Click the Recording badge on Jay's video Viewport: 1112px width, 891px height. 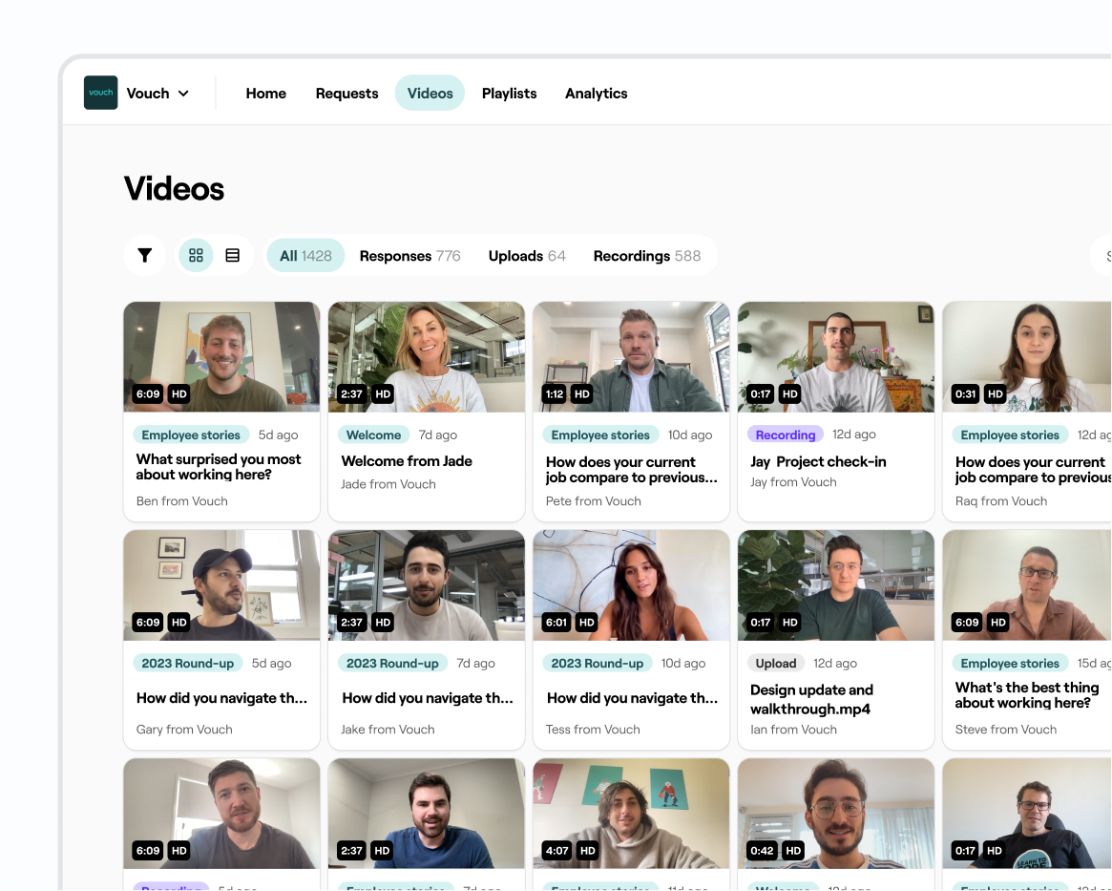coord(785,434)
